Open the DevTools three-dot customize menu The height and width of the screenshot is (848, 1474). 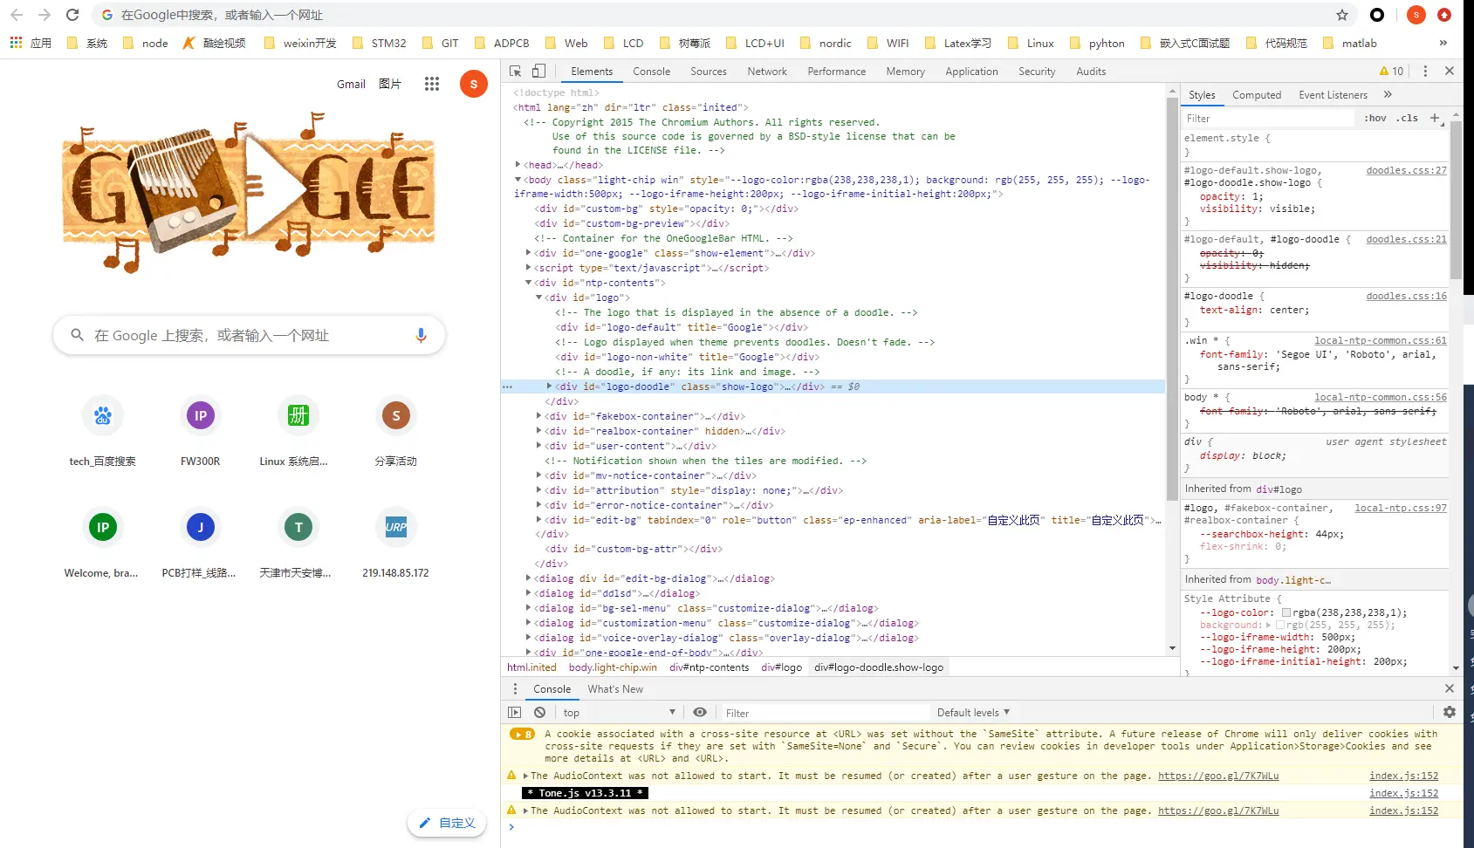point(1425,72)
